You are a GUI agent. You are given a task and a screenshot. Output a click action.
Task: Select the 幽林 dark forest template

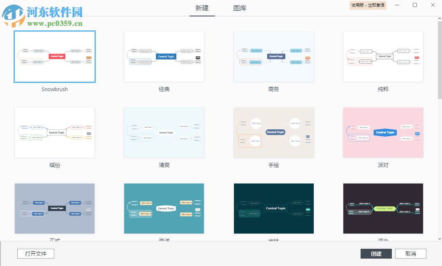click(x=273, y=209)
